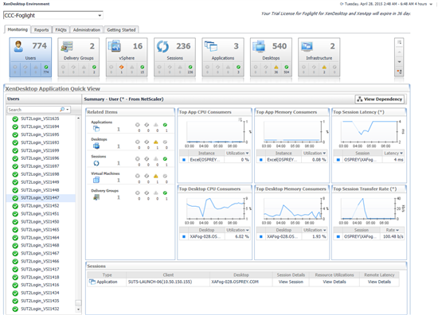Click the Top Desktop CPU Consumers chart
This screenshot has height=315, width=438.
pyautogui.click(x=215, y=208)
